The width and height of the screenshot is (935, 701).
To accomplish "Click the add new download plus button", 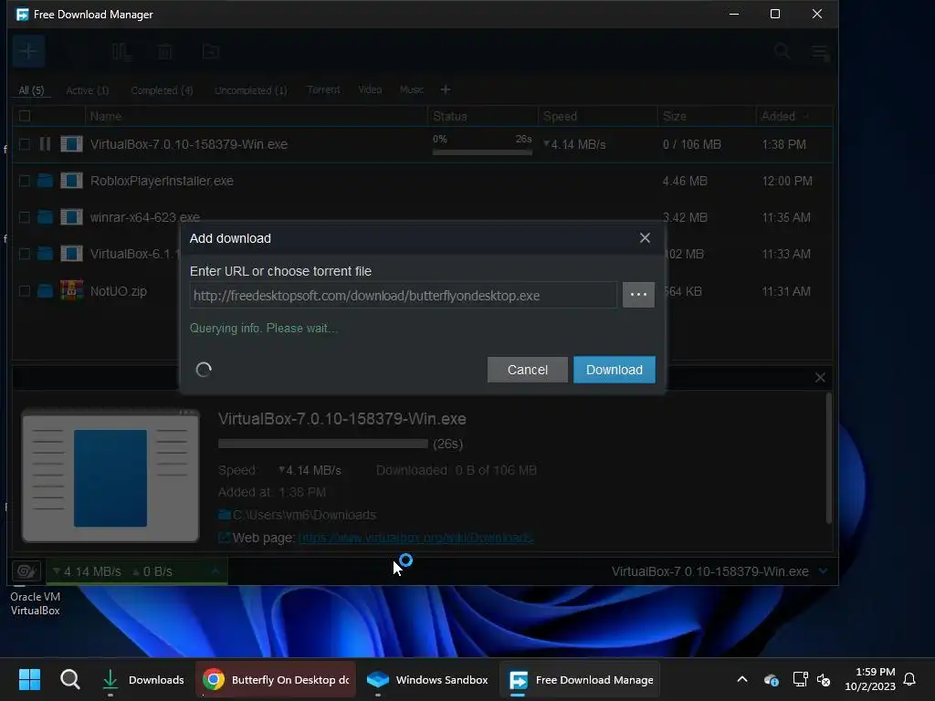I will coord(28,52).
